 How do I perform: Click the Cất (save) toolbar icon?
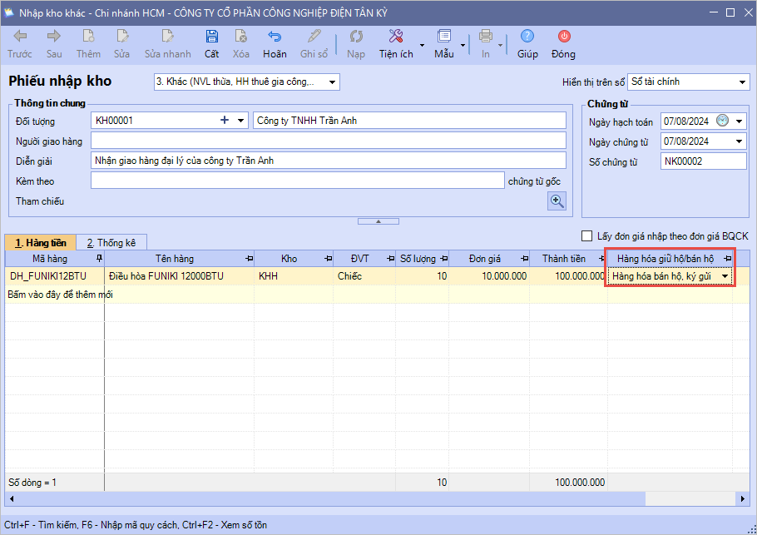coord(212,37)
